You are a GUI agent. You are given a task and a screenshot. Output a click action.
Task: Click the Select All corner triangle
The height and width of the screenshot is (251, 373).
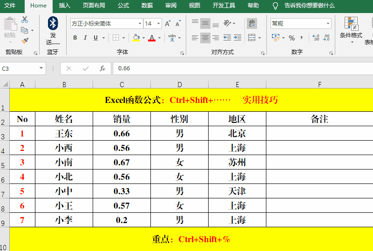click(x=5, y=84)
